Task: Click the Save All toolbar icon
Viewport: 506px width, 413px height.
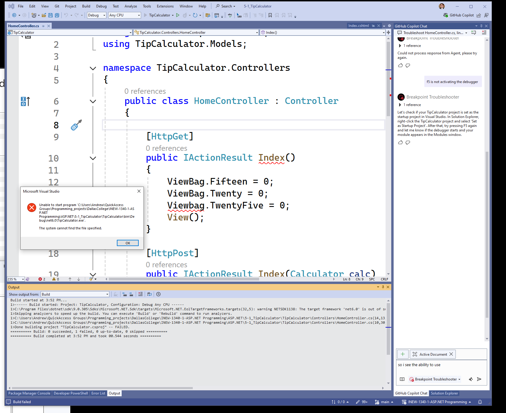Action: (x=57, y=15)
